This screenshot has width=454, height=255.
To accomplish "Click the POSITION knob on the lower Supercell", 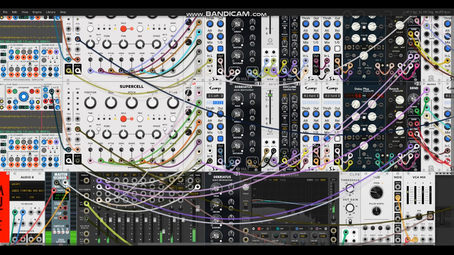I will [x=90, y=102].
